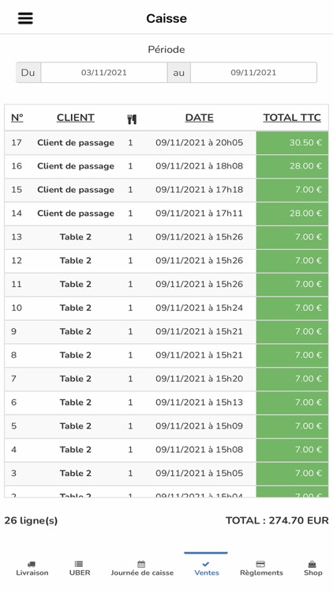Tap the Livraison truck icon
The width and height of the screenshot is (333, 593).
32,564
